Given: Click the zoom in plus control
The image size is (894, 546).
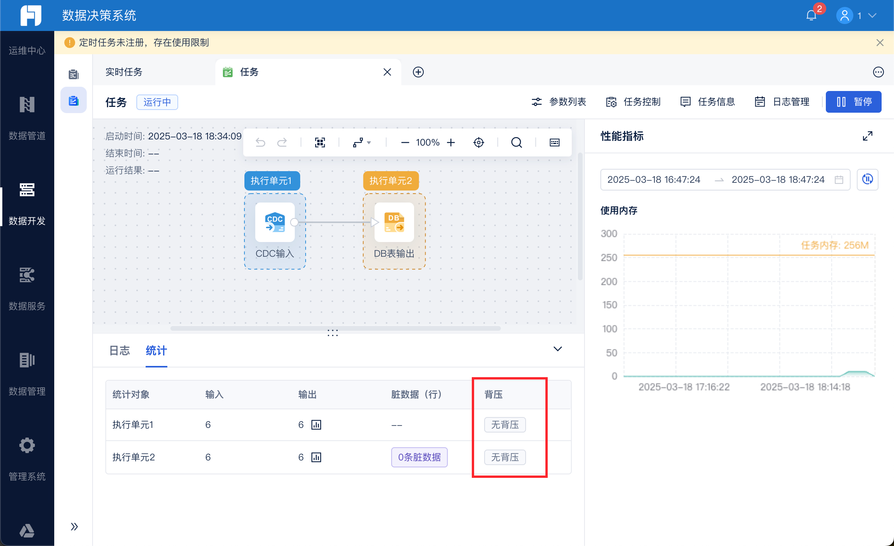Looking at the screenshot, I should [451, 143].
